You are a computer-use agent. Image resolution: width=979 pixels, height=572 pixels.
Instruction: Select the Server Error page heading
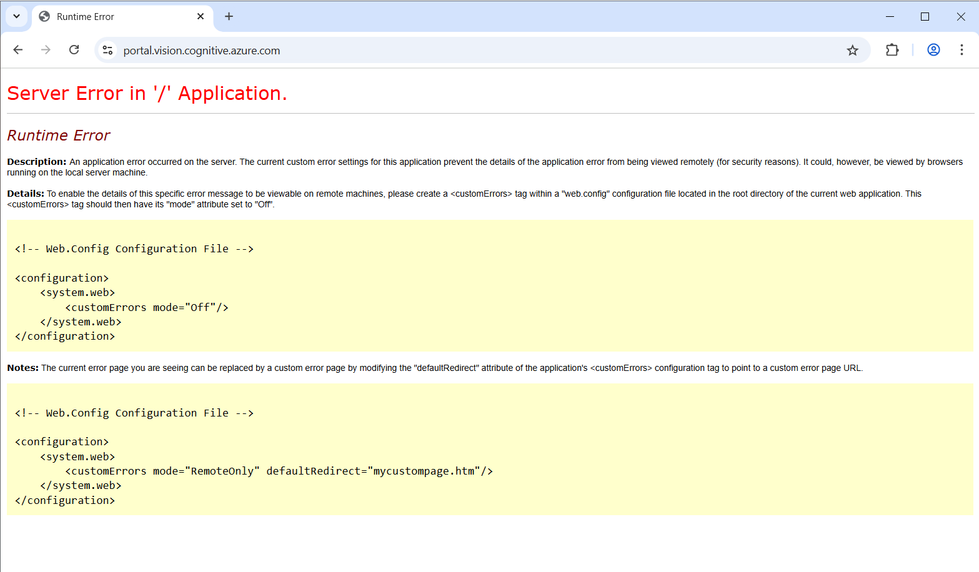point(147,93)
